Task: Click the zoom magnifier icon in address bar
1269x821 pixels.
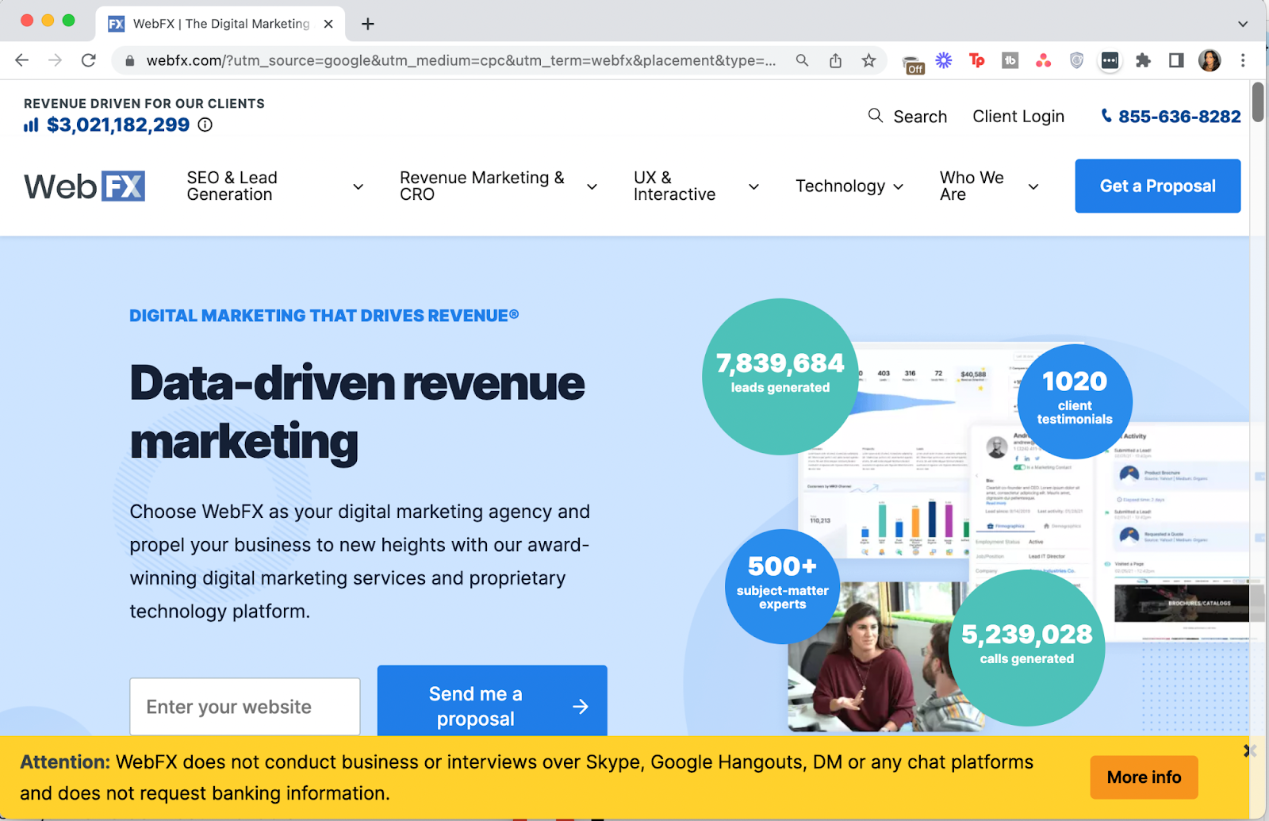Action: pyautogui.click(x=803, y=60)
